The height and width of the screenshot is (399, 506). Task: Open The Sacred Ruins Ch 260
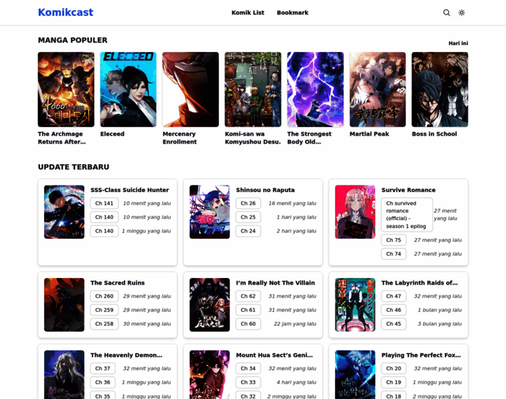(x=105, y=296)
